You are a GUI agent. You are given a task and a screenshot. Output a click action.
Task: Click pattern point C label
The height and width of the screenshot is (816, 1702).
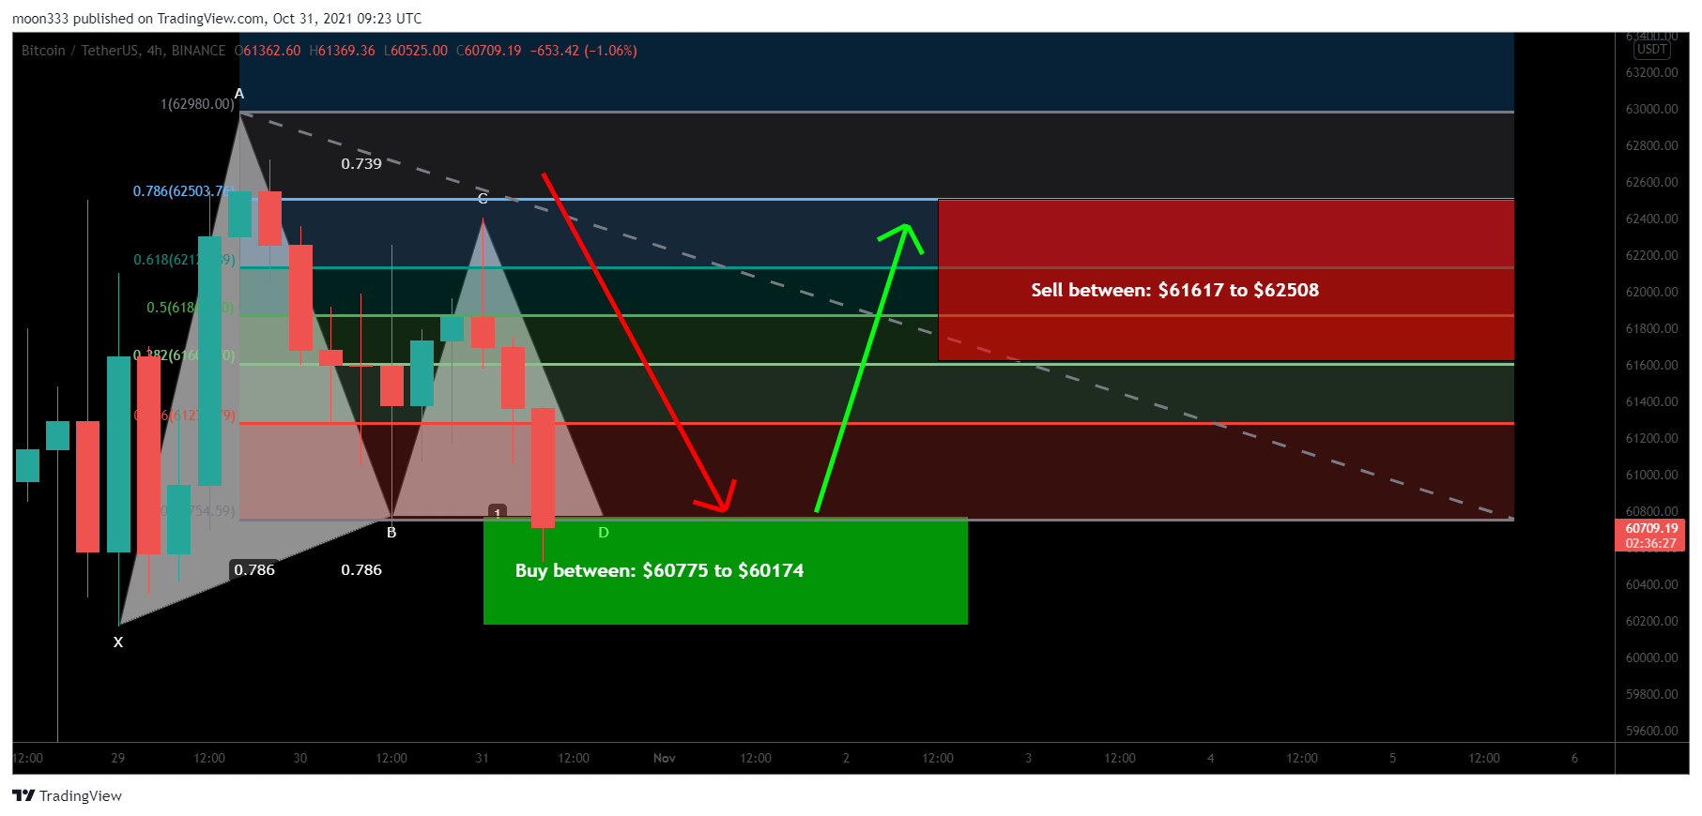pos(483,199)
